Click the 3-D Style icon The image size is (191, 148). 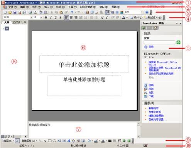(129, 141)
